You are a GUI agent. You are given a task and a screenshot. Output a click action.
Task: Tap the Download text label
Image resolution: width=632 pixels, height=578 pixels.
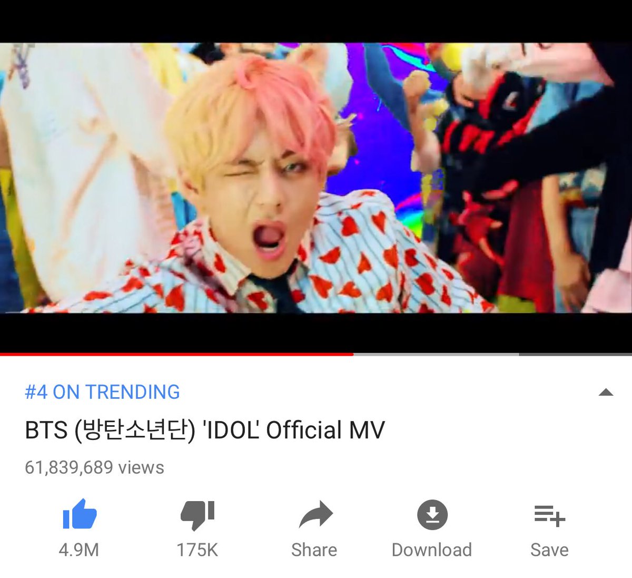click(x=432, y=550)
